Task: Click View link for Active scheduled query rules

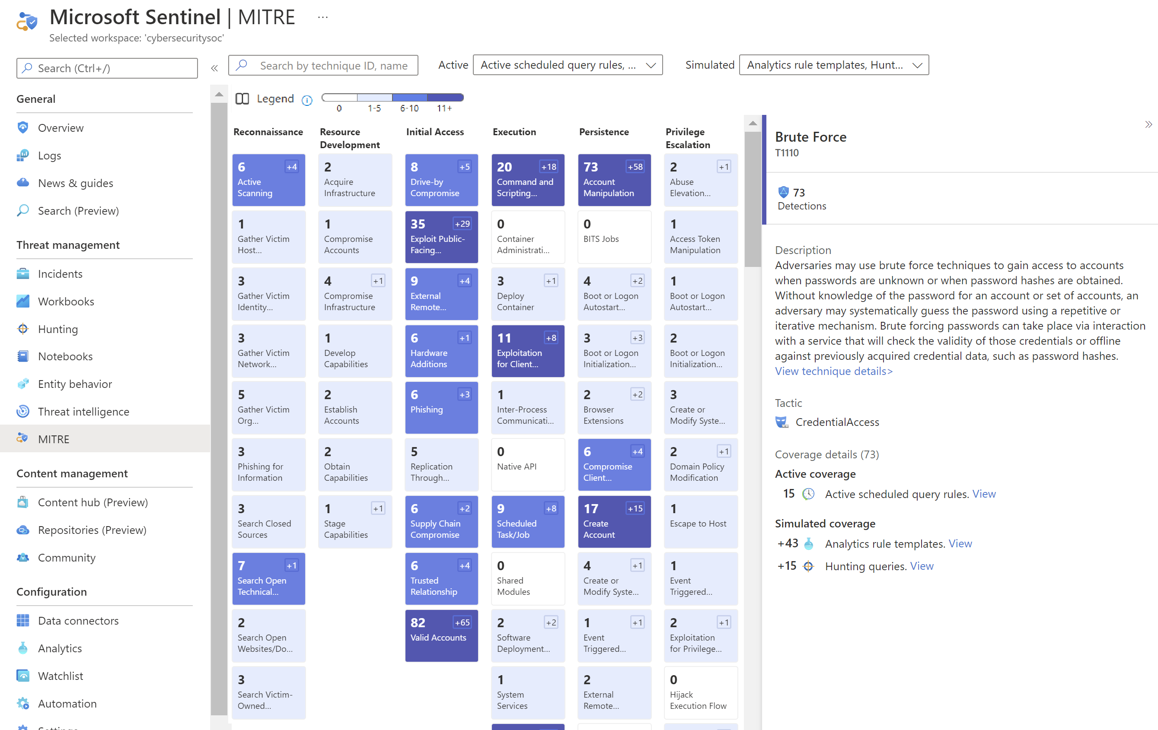Action: pos(983,494)
